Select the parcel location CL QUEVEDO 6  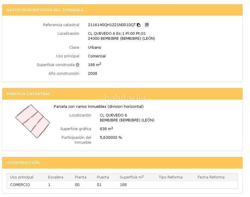tap(114, 115)
